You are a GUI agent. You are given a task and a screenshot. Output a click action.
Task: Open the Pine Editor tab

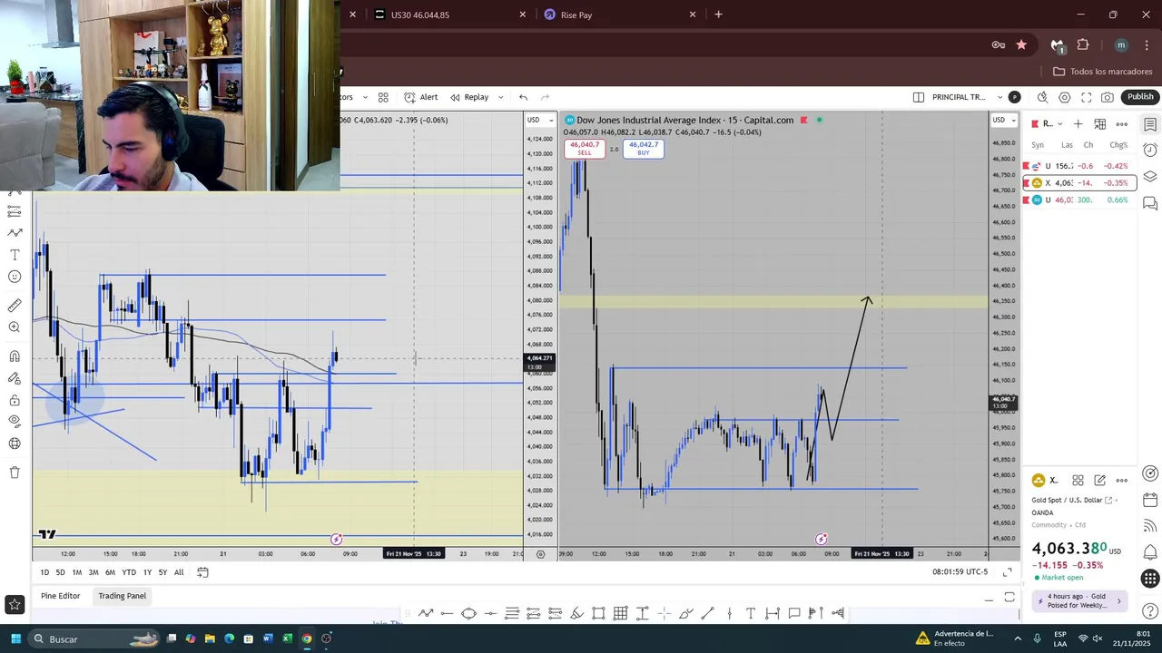[x=60, y=596]
